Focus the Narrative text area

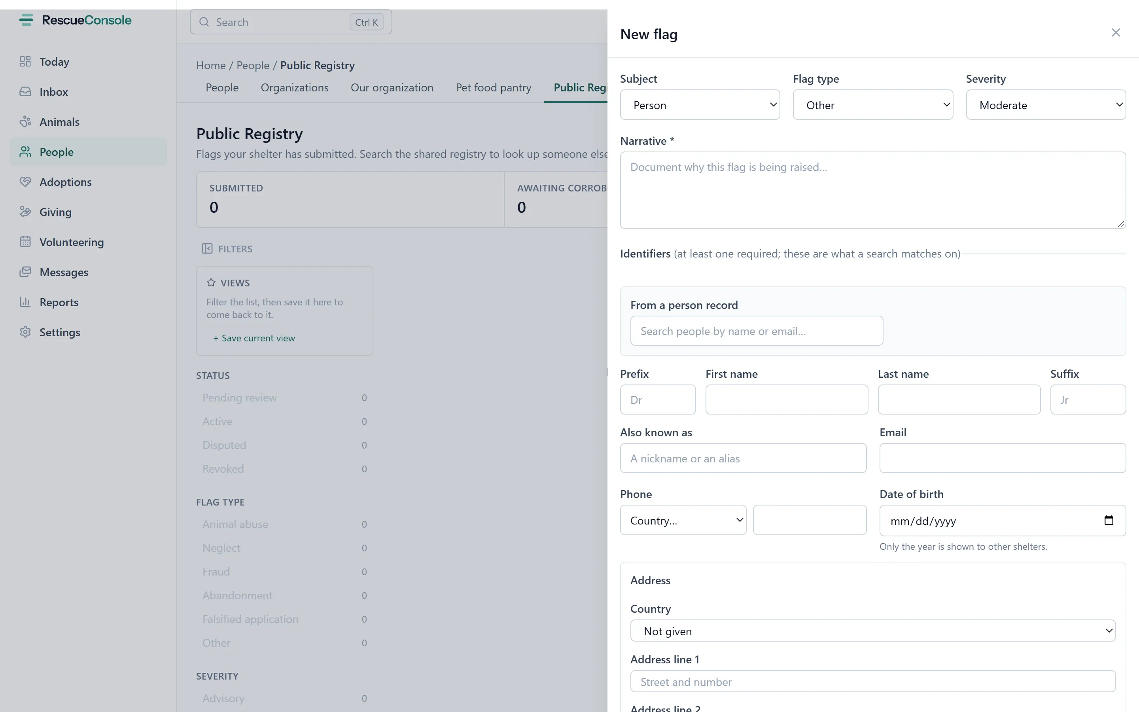(x=873, y=190)
